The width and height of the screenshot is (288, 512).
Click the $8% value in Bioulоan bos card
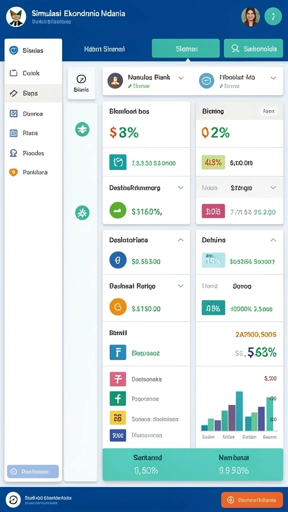[124, 132]
